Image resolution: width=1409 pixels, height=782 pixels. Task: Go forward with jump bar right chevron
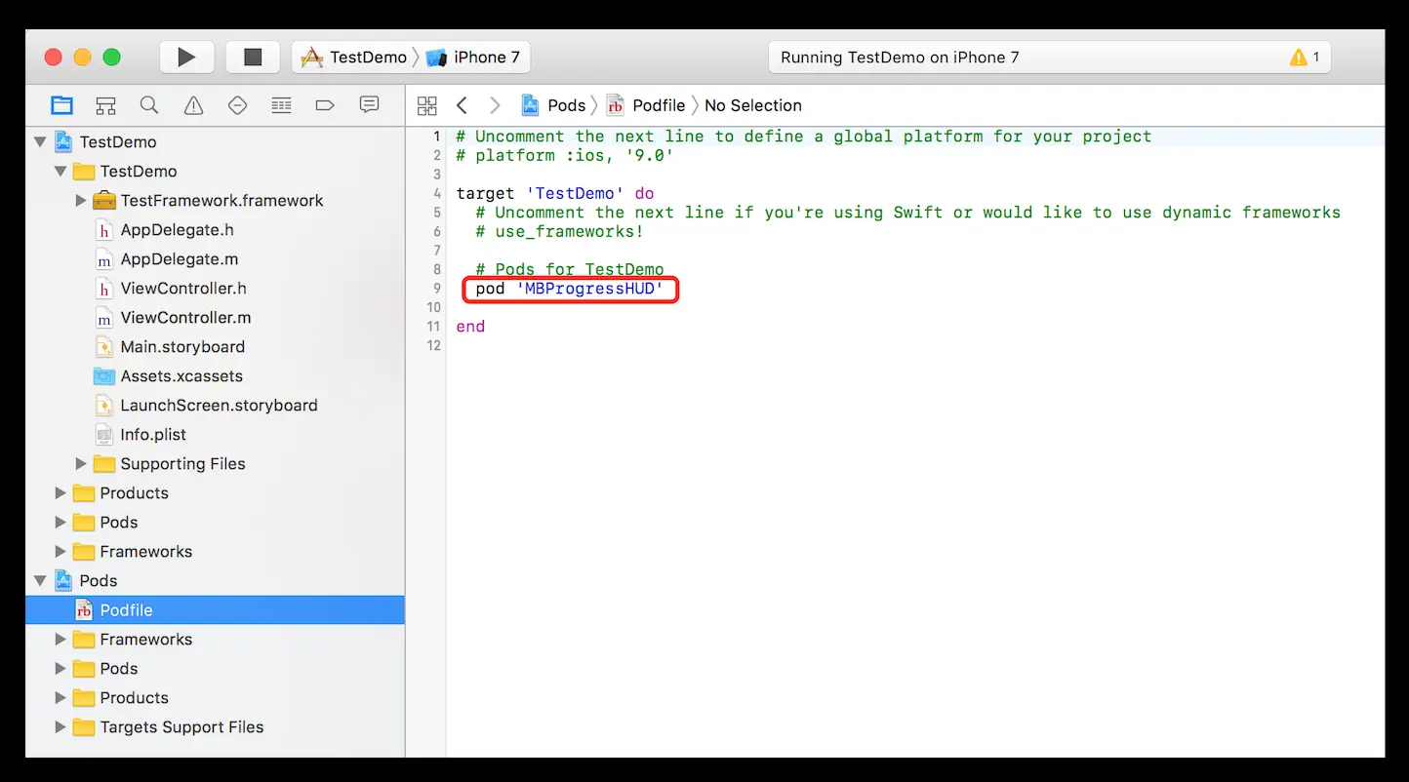[495, 105]
